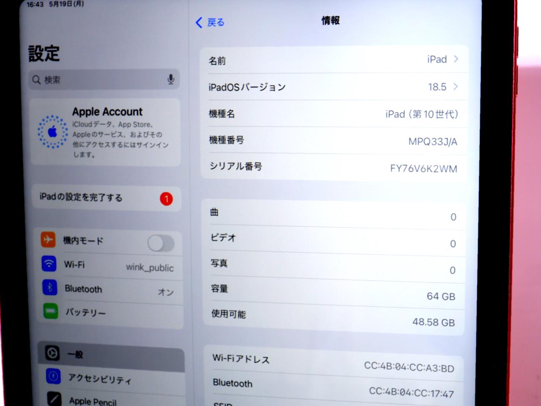Image resolution: width=541 pixels, height=406 pixels.
Task: Open the Apple Account sign-in card
Action: coord(105,132)
